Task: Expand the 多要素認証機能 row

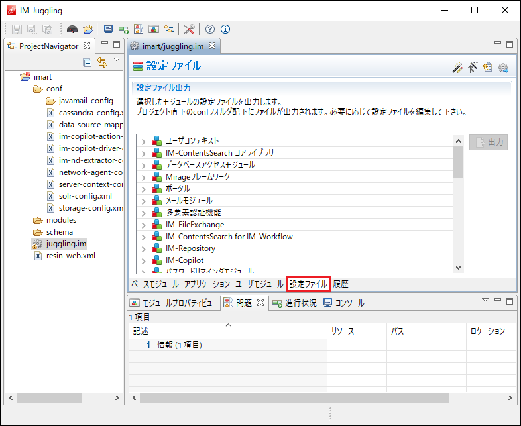Action: click(x=143, y=213)
